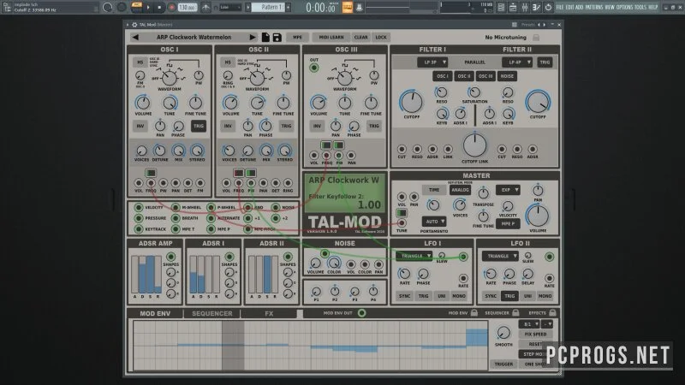Open Filter II type LP 4P dropdown
The height and width of the screenshot is (385, 685).
pos(517,62)
